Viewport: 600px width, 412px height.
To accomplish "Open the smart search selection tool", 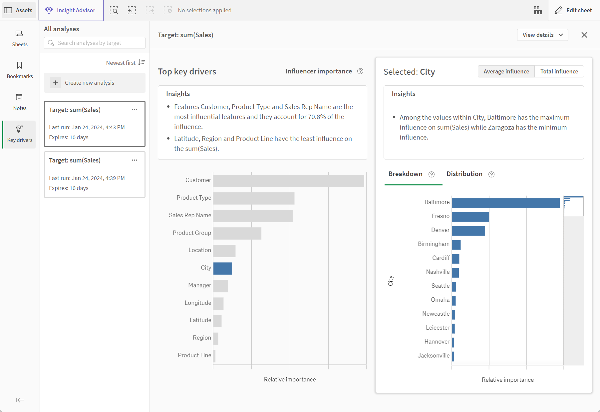I will [x=114, y=10].
